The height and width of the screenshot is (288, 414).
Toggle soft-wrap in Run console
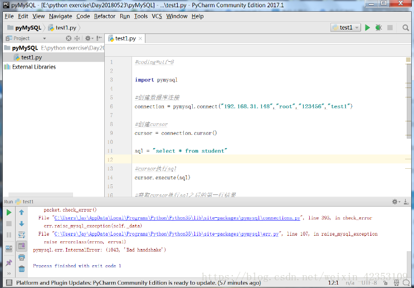tap(22, 235)
